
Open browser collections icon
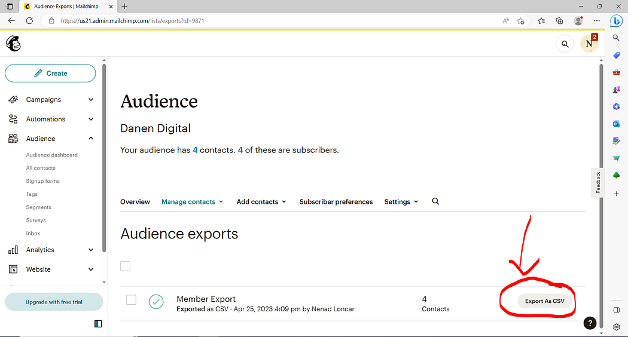[x=559, y=21]
